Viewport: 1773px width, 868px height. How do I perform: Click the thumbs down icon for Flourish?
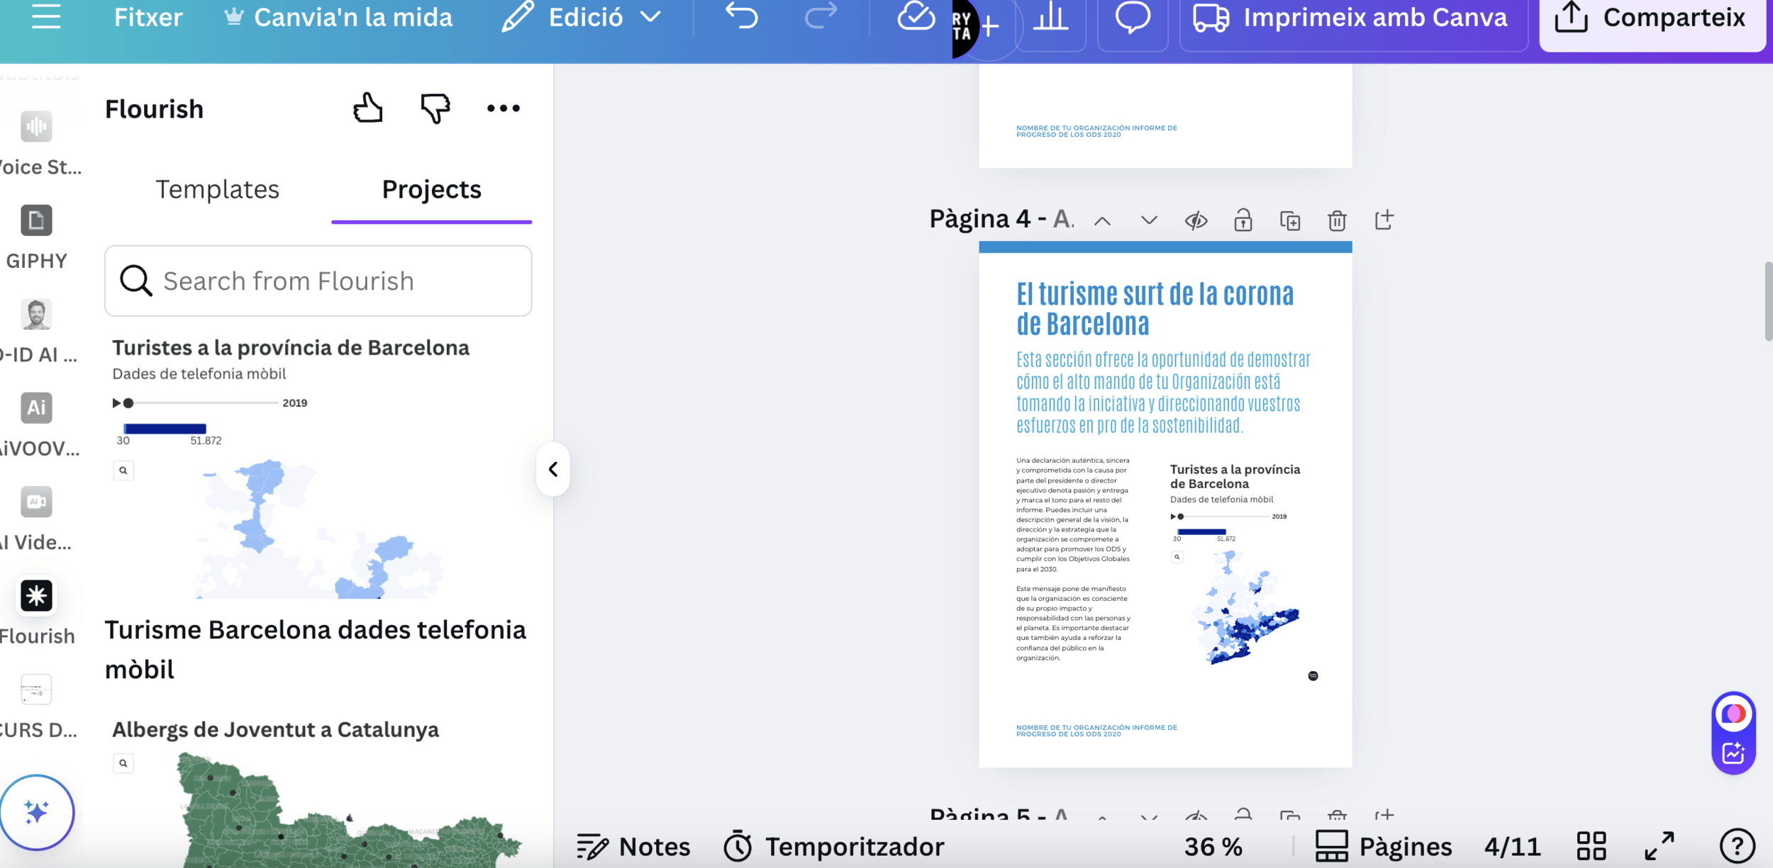[x=435, y=108]
